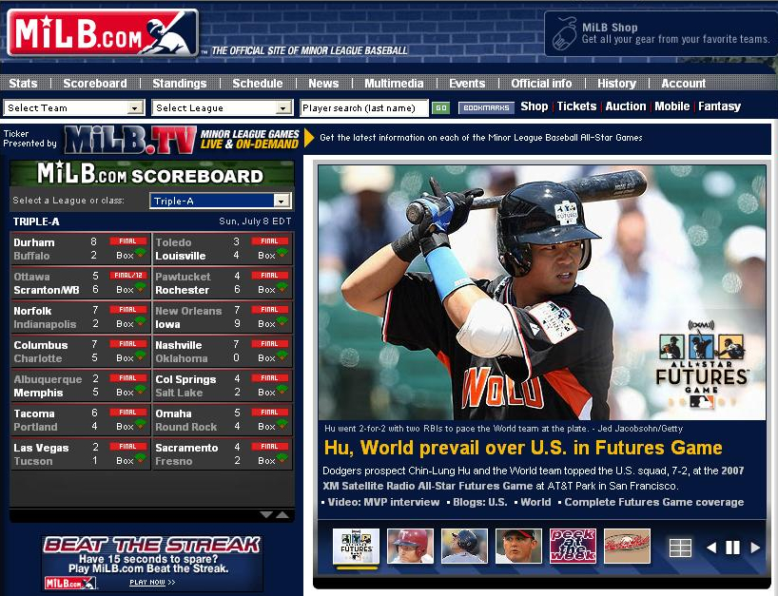Click Play Now in Beat the Streak ad
This screenshot has width=778, height=596.
pyautogui.click(x=152, y=582)
